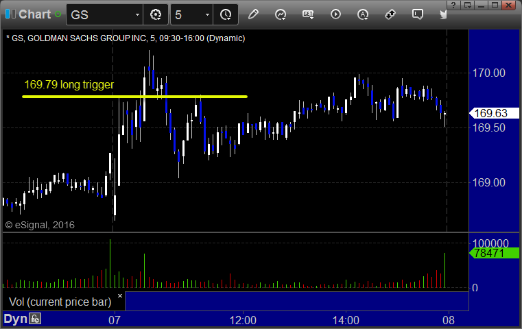
Task: Open the studies chart icon
Action: (x=281, y=14)
